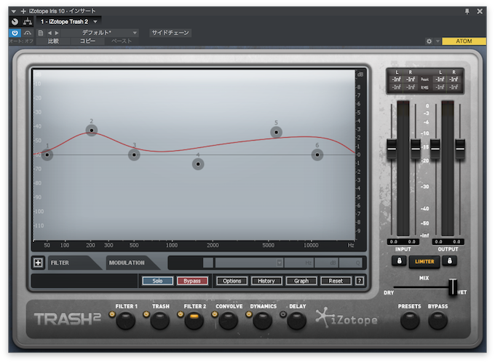Toggle the DYNAMICS enable LED
This screenshot has width=495, height=363.
pos(249,314)
